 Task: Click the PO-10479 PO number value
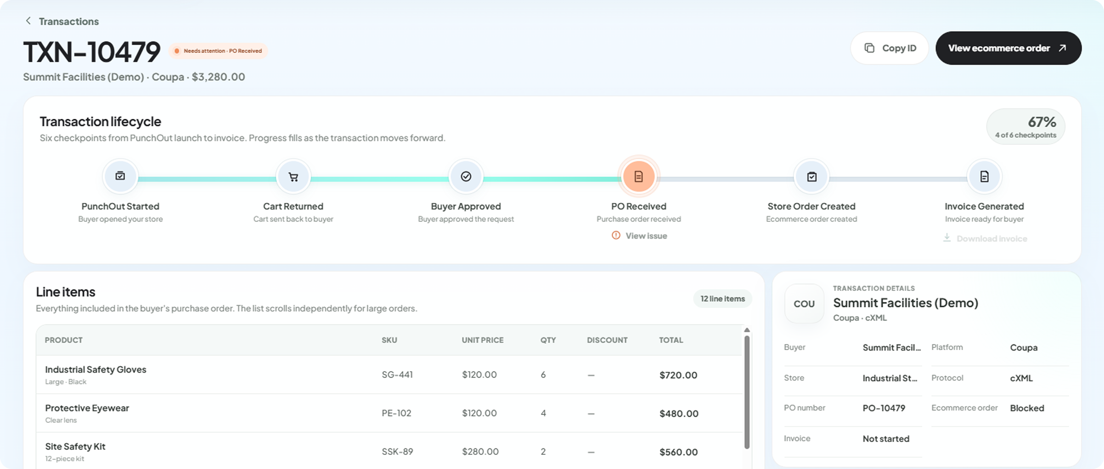click(x=884, y=408)
